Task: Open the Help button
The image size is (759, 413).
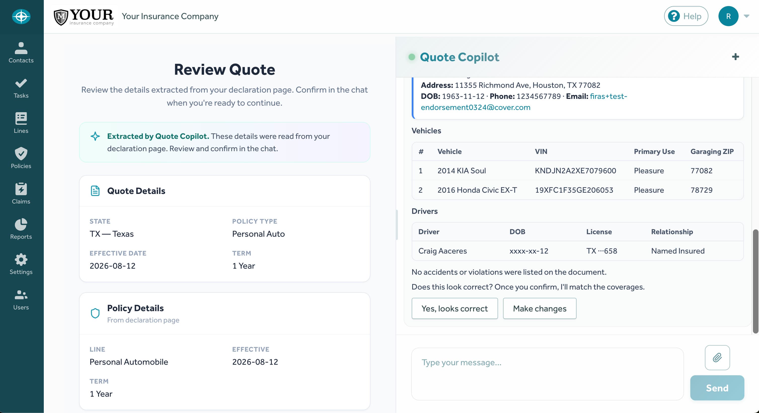Action: [686, 16]
